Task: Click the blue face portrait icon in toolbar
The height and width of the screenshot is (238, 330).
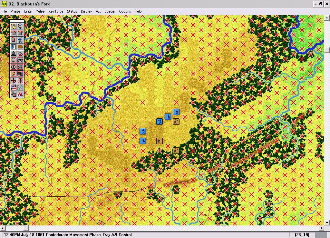Action: pos(14,46)
